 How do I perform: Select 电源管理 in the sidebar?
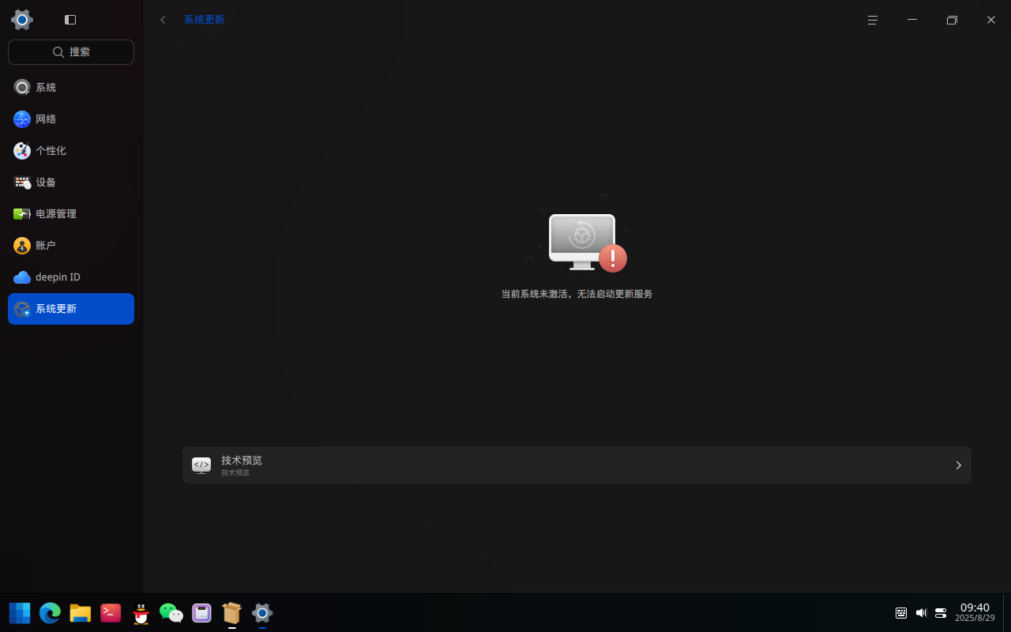(x=71, y=214)
